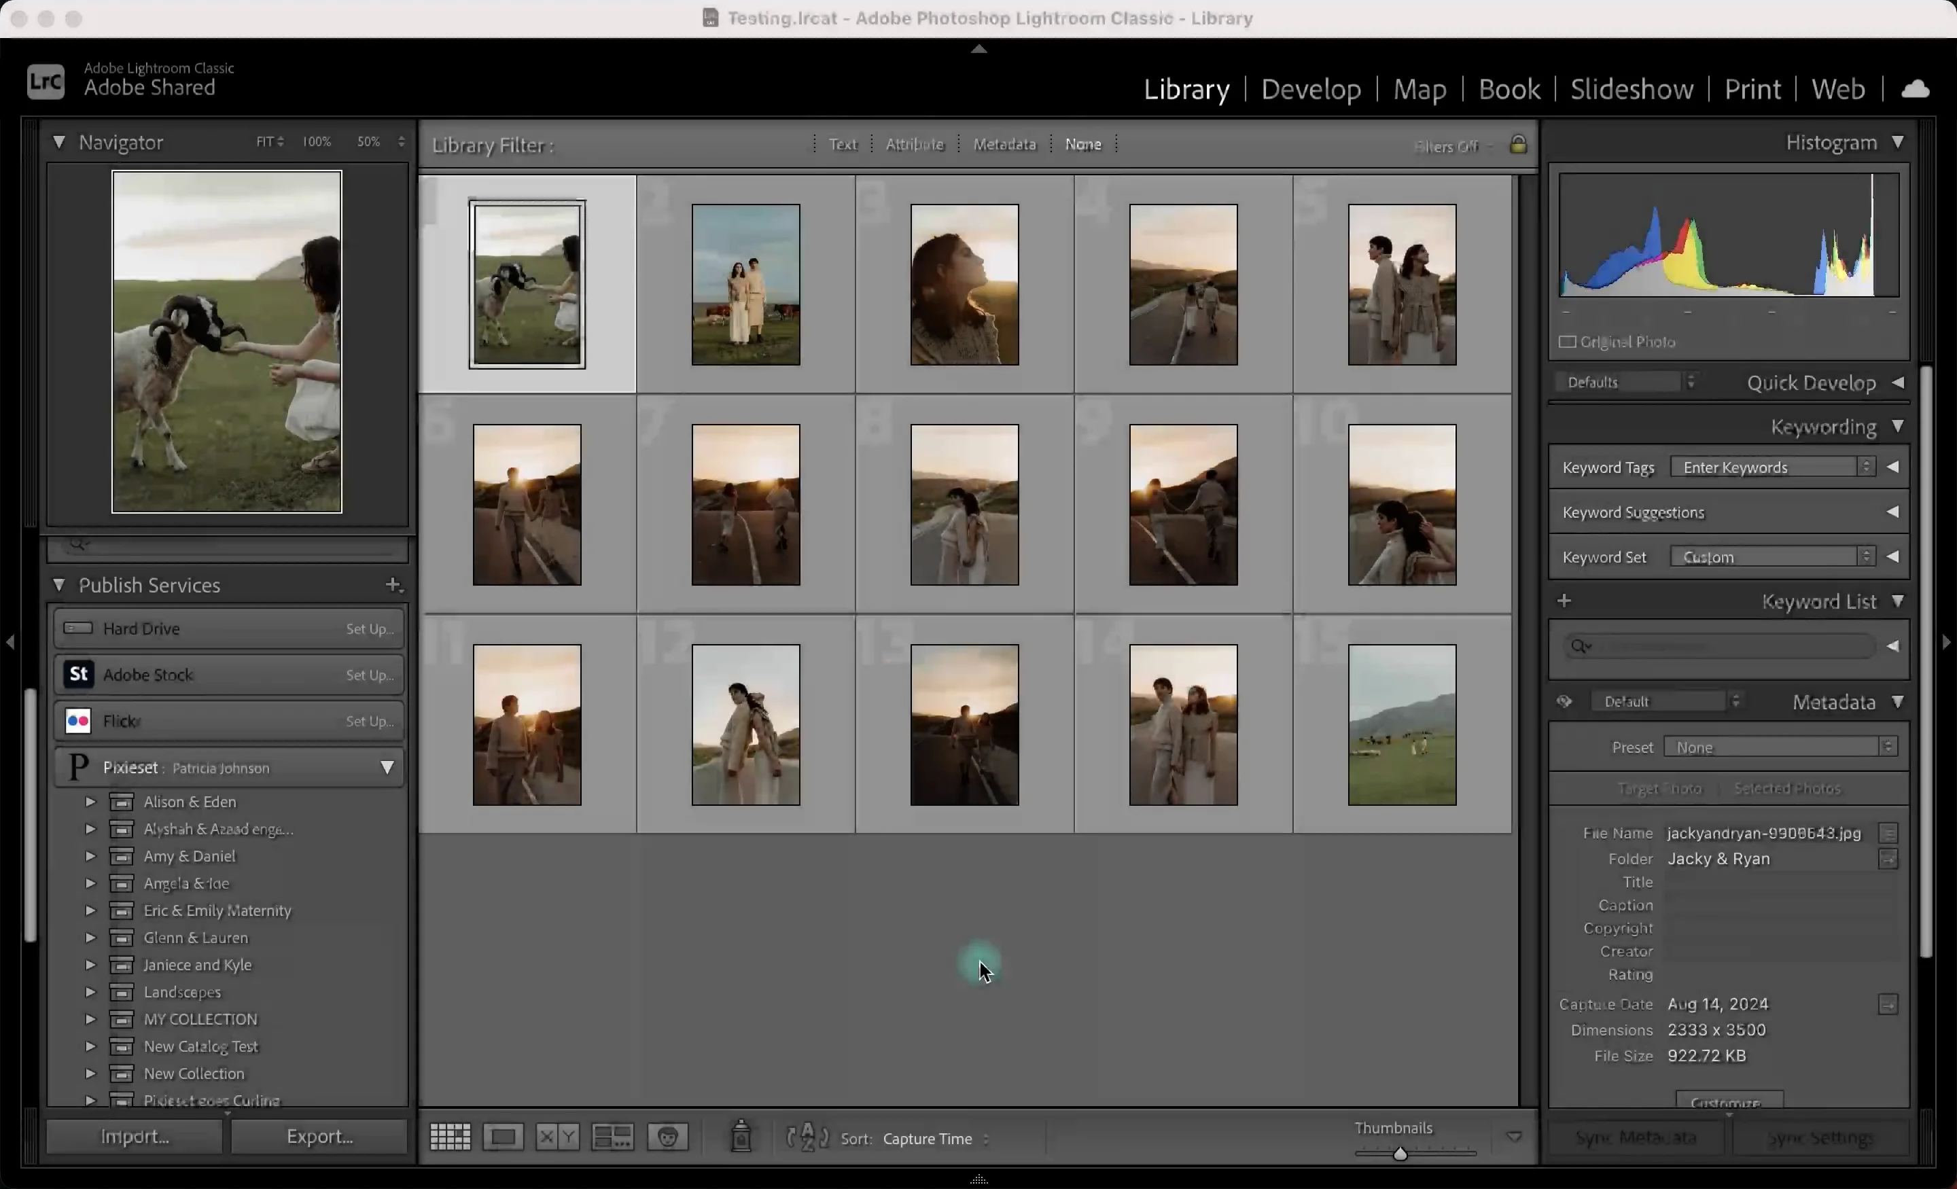Viewport: 1957px width, 1189px height.
Task: Collapse the Navigator panel triangle
Action: point(58,142)
